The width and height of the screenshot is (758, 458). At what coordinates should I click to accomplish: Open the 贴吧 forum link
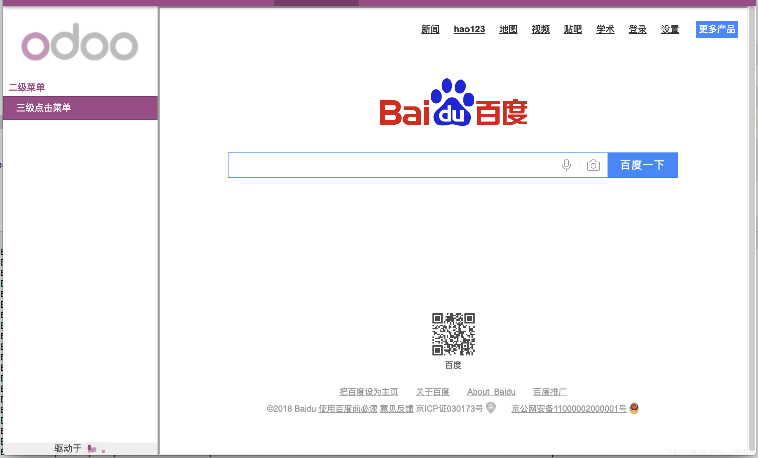(x=573, y=29)
